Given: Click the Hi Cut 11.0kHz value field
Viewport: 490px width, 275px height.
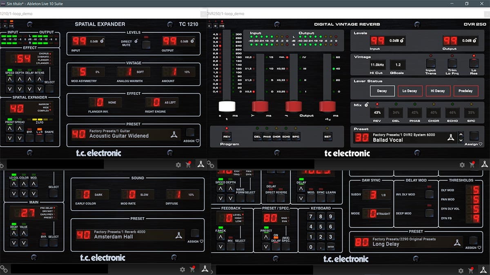Looking at the screenshot, I should pyautogui.click(x=377, y=64).
